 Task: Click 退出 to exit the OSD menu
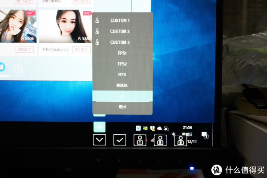pyautogui.click(x=122, y=107)
